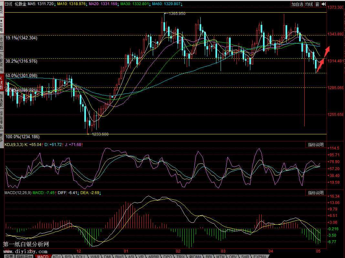
Task: Switch to the DPO indicator tab
Action: point(168,256)
